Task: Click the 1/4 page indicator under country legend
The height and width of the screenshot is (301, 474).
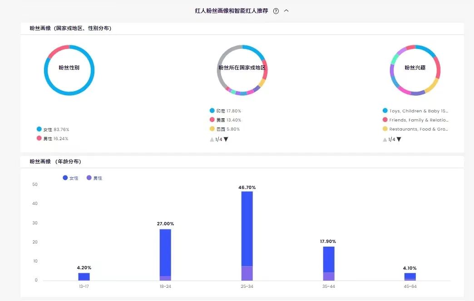Action: (x=219, y=140)
